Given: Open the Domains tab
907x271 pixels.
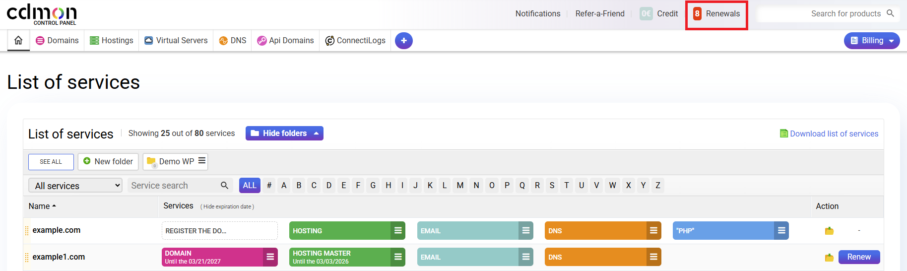Looking at the screenshot, I should (57, 41).
